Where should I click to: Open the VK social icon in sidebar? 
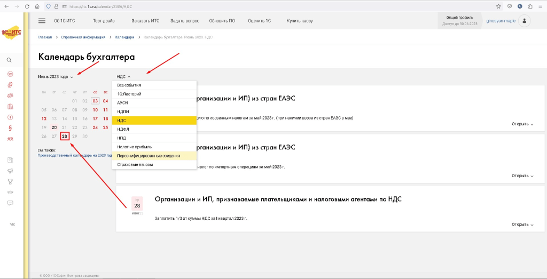tap(10, 224)
